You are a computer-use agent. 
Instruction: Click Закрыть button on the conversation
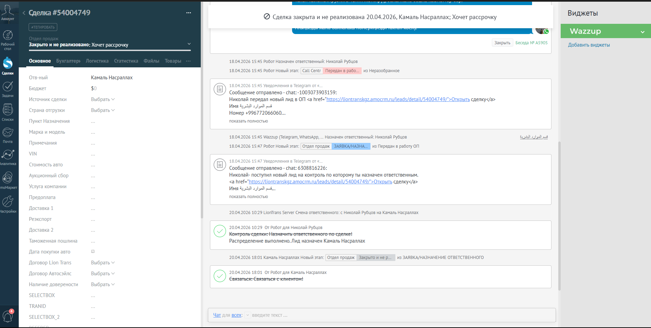coord(502,43)
